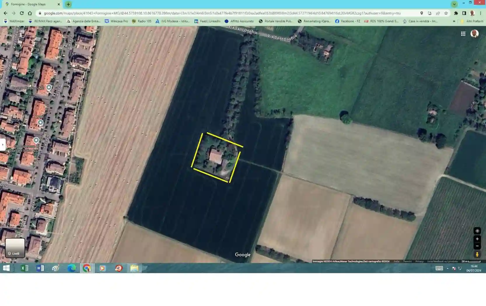Zoom out using the minus button
This screenshot has height=306, width=486.
point(477,246)
